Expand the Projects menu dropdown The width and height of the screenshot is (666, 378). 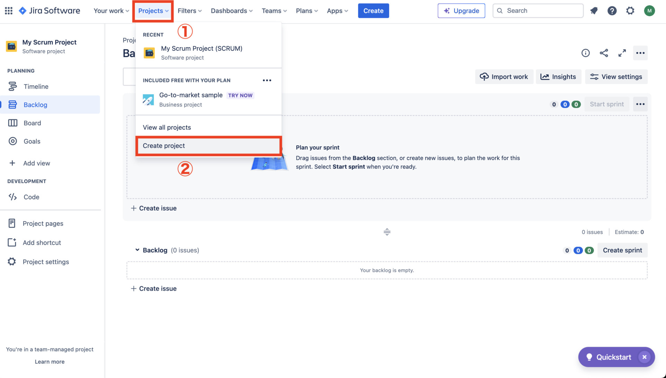point(153,11)
